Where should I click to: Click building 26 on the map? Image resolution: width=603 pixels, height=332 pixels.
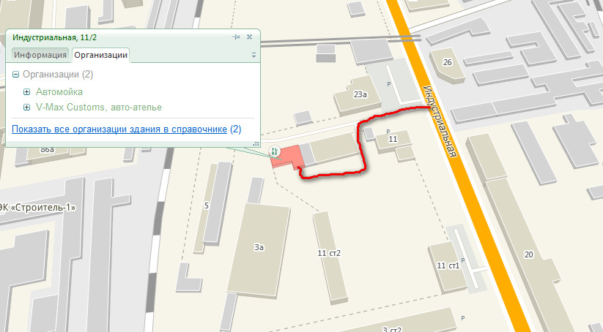click(x=447, y=64)
